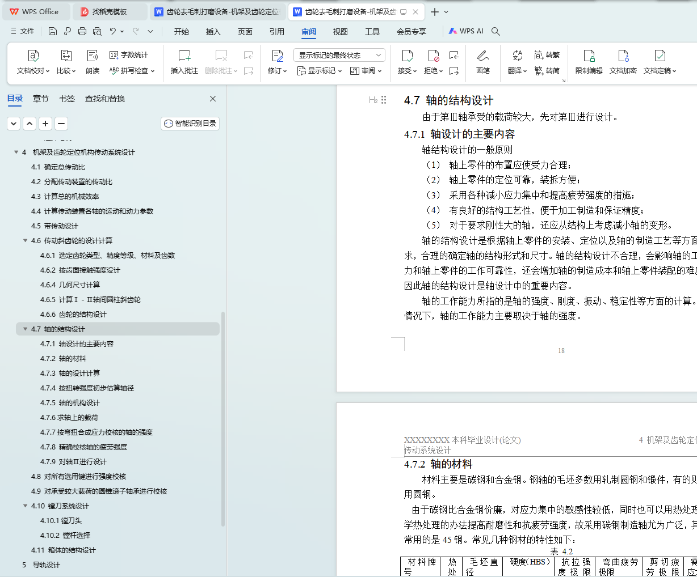
Task: Collapse the 4.10 镗刀系统设计 outline node
Action: click(x=26, y=506)
